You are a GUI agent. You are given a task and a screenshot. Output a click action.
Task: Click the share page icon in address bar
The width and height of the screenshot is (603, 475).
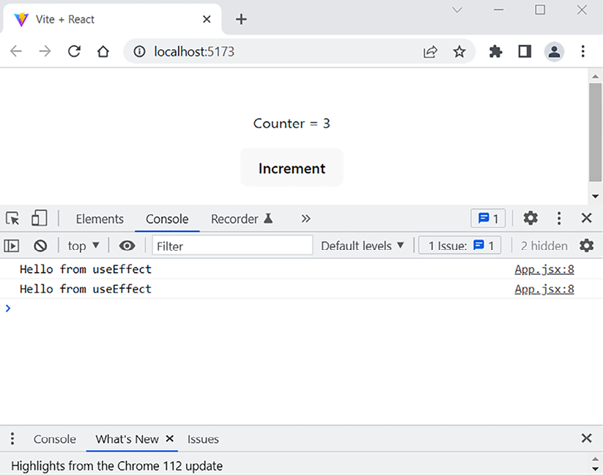pos(430,51)
